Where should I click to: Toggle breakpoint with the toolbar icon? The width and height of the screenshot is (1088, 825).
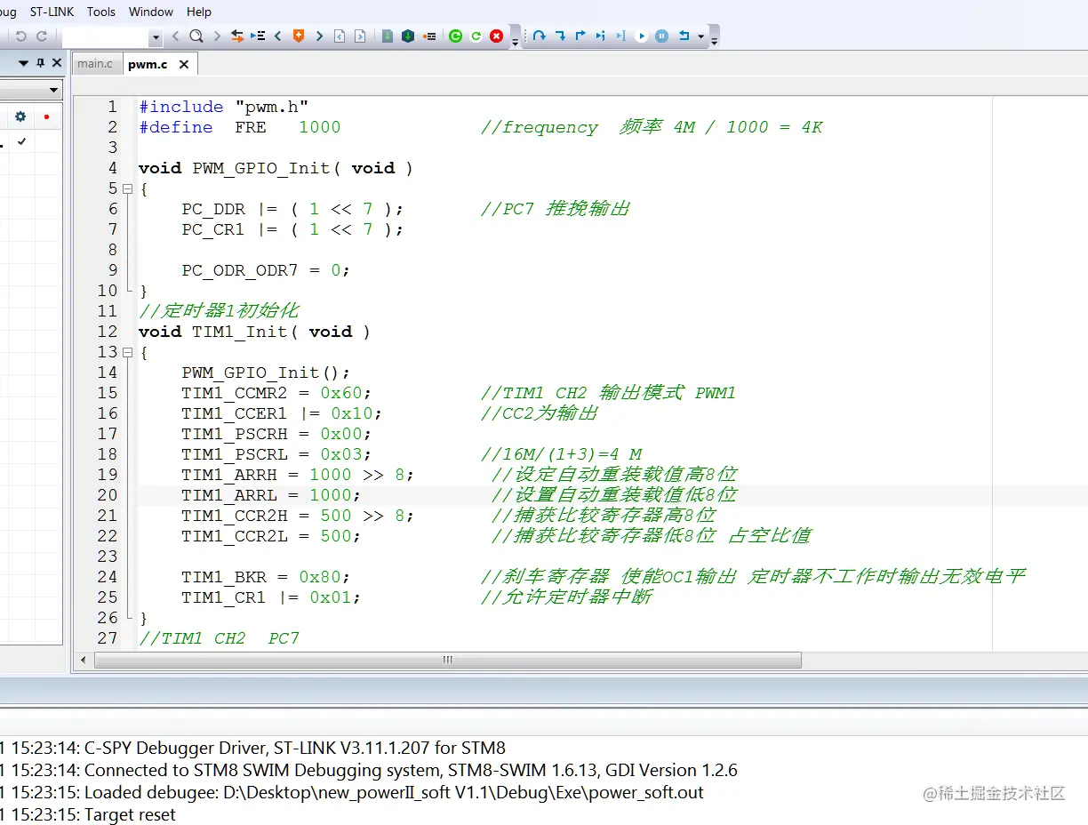click(429, 36)
